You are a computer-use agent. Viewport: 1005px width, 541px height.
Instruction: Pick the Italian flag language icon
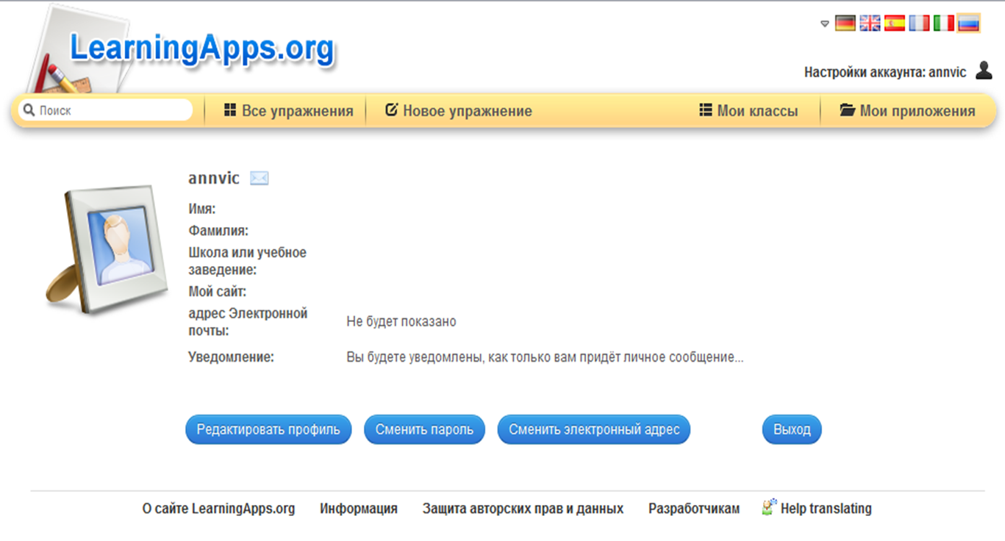[944, 24]
